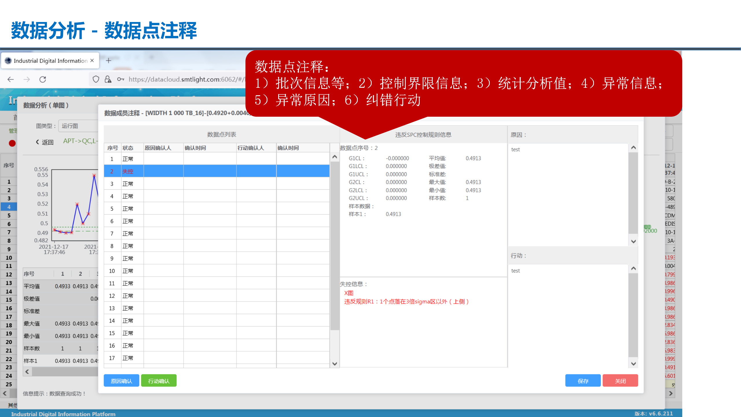Close the Industrial Digital Information tab

pos(92,61)
